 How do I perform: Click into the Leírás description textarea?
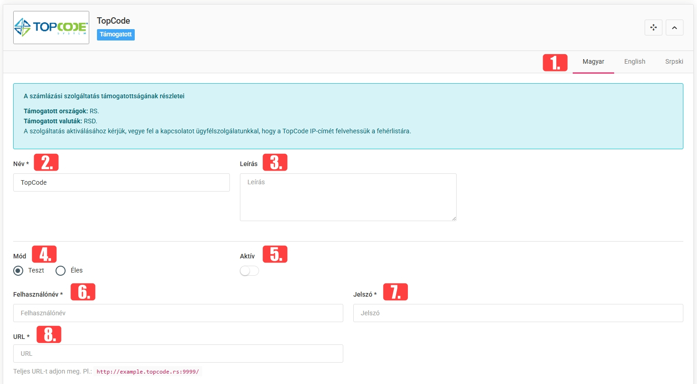(x=348, y=197)
